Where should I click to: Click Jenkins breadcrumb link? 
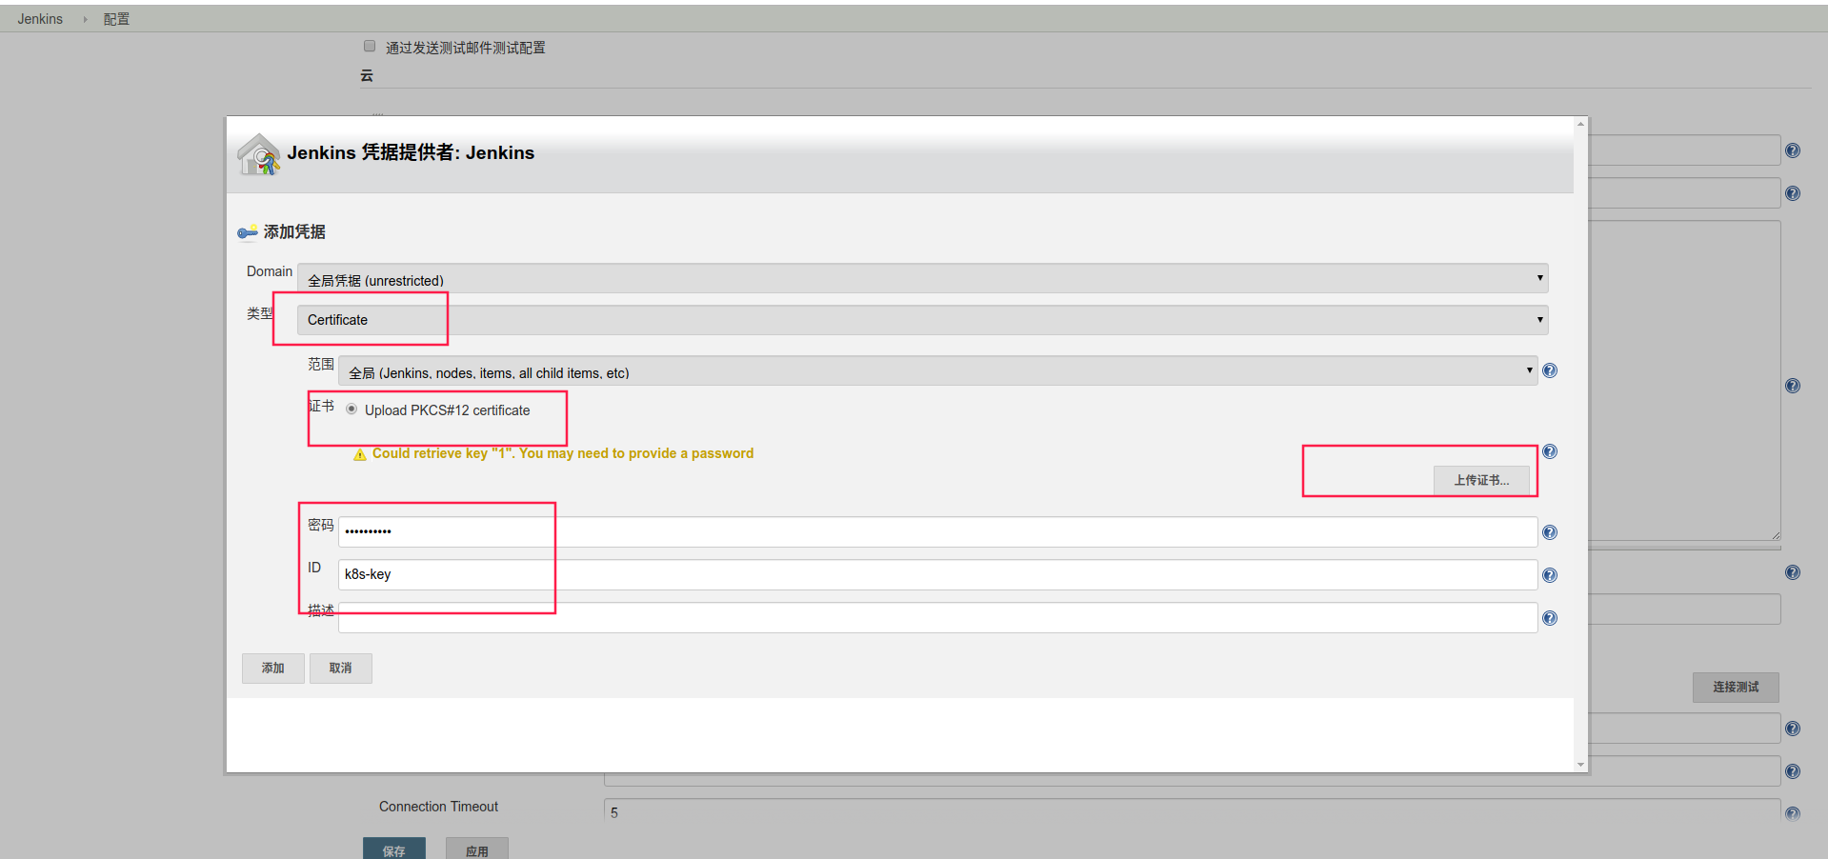[x=40, y=19]
